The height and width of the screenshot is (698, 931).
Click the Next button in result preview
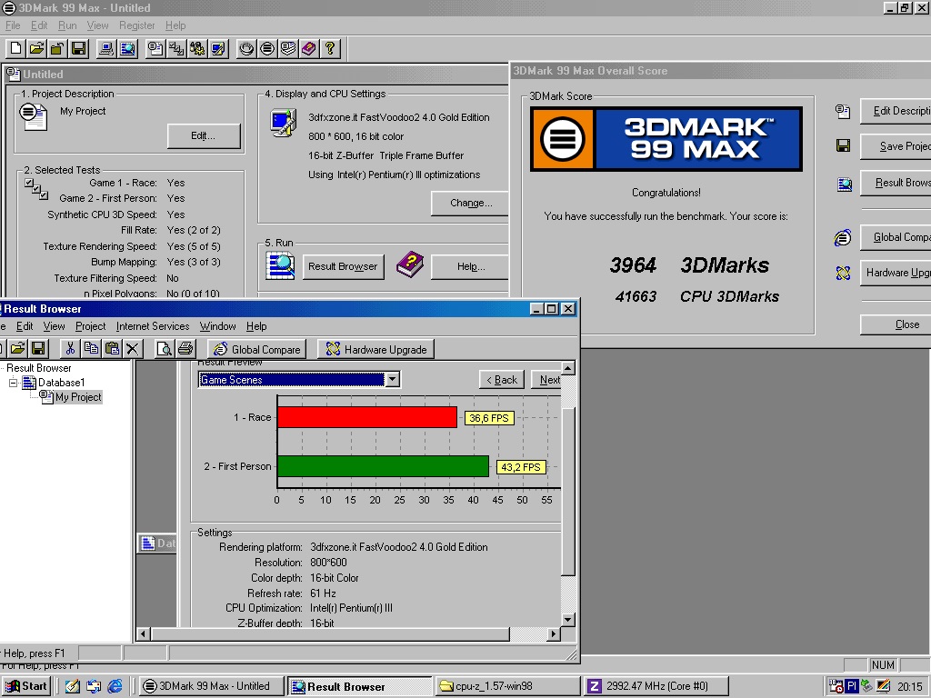tap(546, 380)
